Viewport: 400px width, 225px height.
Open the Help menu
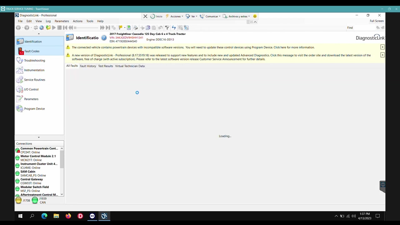pos(100,21)
